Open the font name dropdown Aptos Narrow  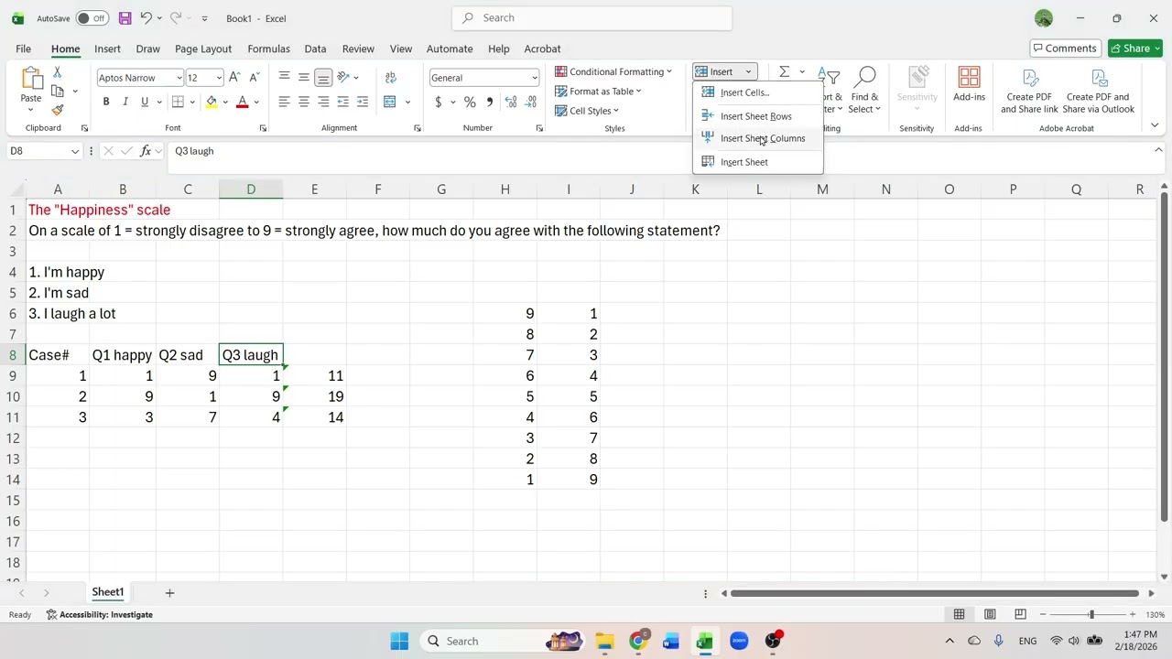pos(179,78)
